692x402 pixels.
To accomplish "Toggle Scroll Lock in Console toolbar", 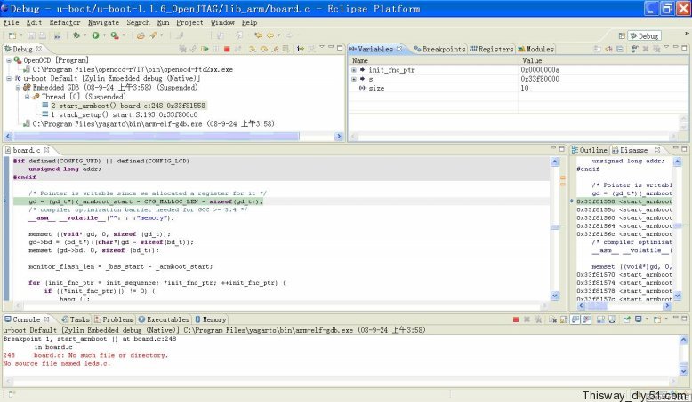I will pos(564,319).
